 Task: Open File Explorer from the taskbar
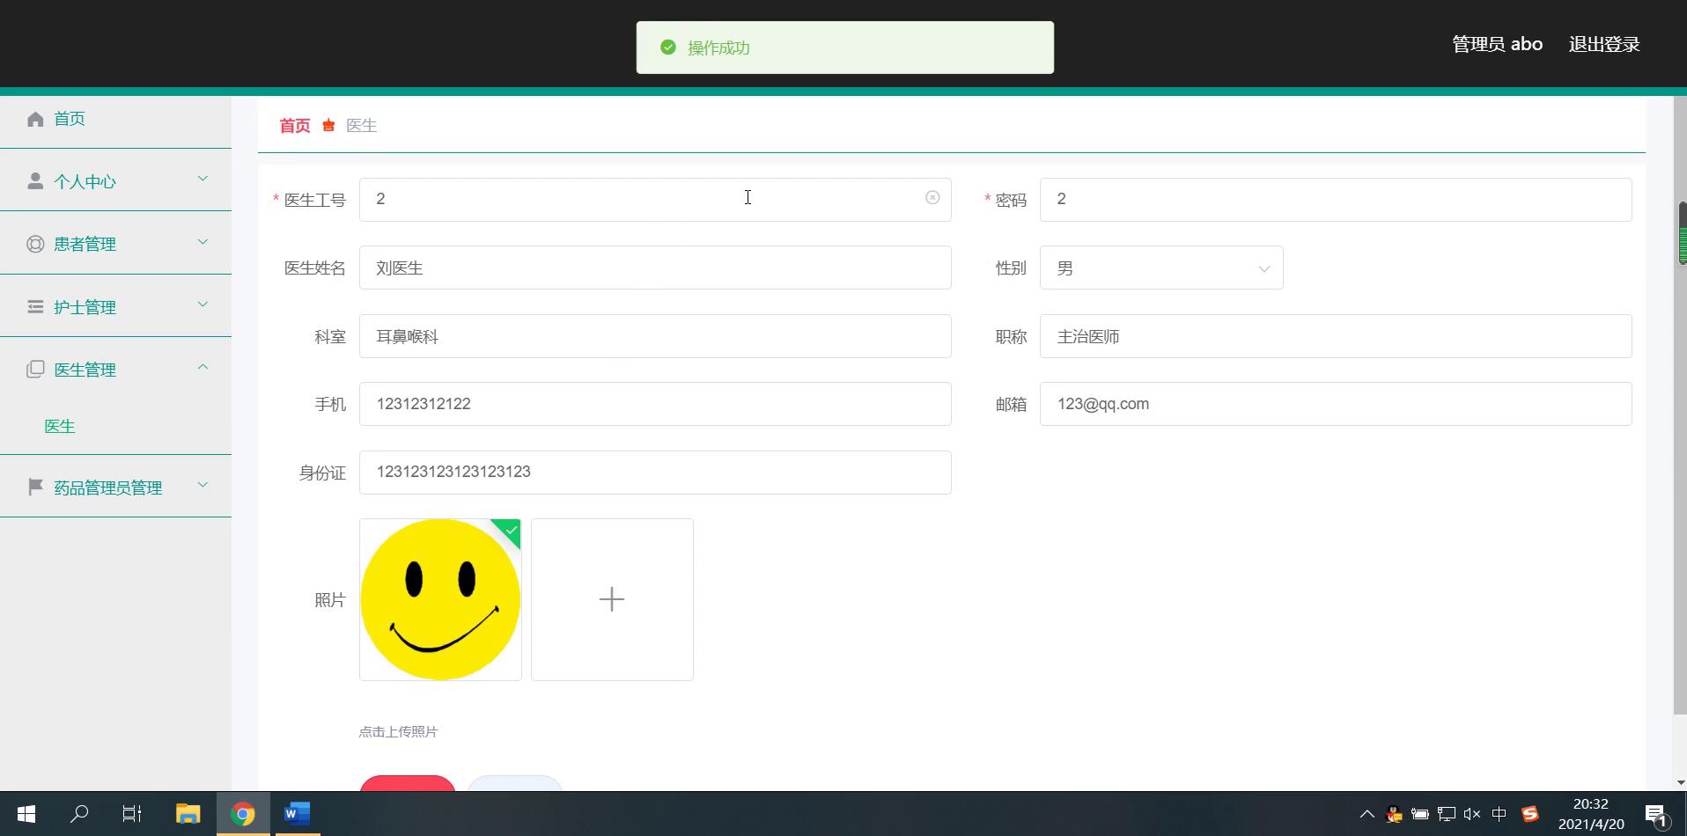pos(188,814)
